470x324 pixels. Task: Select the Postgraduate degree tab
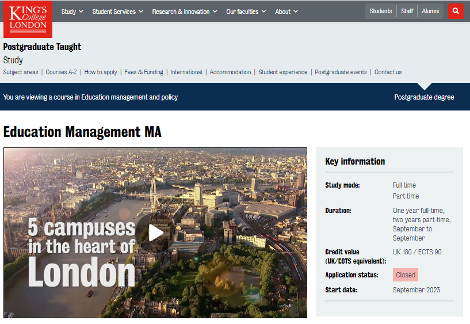424,97
